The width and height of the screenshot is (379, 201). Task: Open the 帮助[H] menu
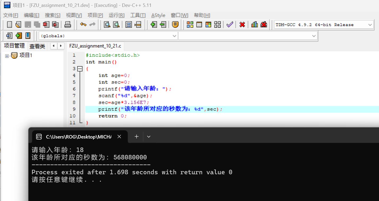pos(202,15)
